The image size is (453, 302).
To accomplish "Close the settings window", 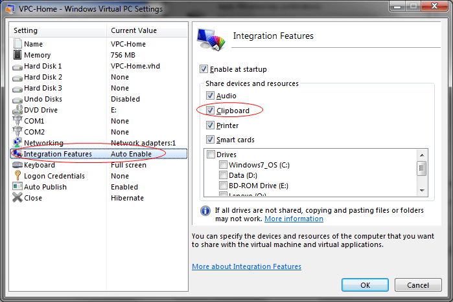I will click(434, 6).
